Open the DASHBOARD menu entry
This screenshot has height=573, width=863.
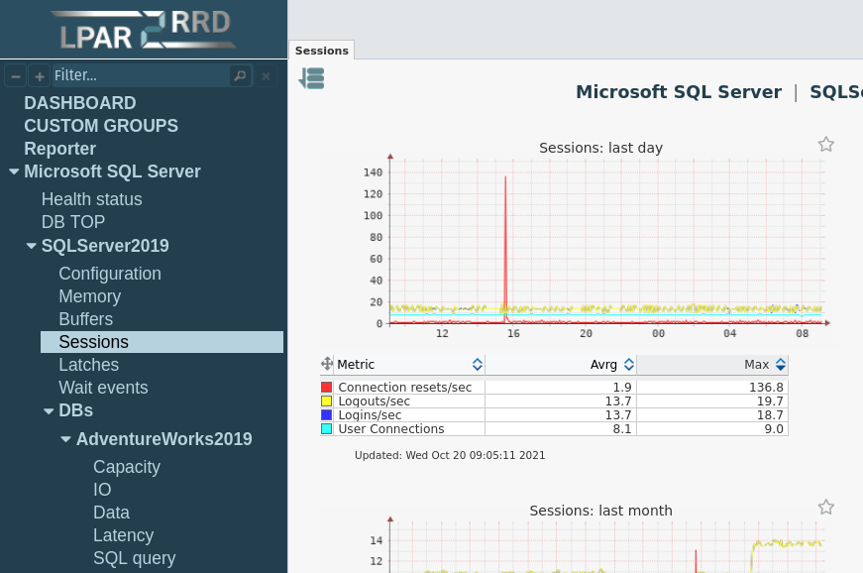pyautogui.click(x=80, y=103)
